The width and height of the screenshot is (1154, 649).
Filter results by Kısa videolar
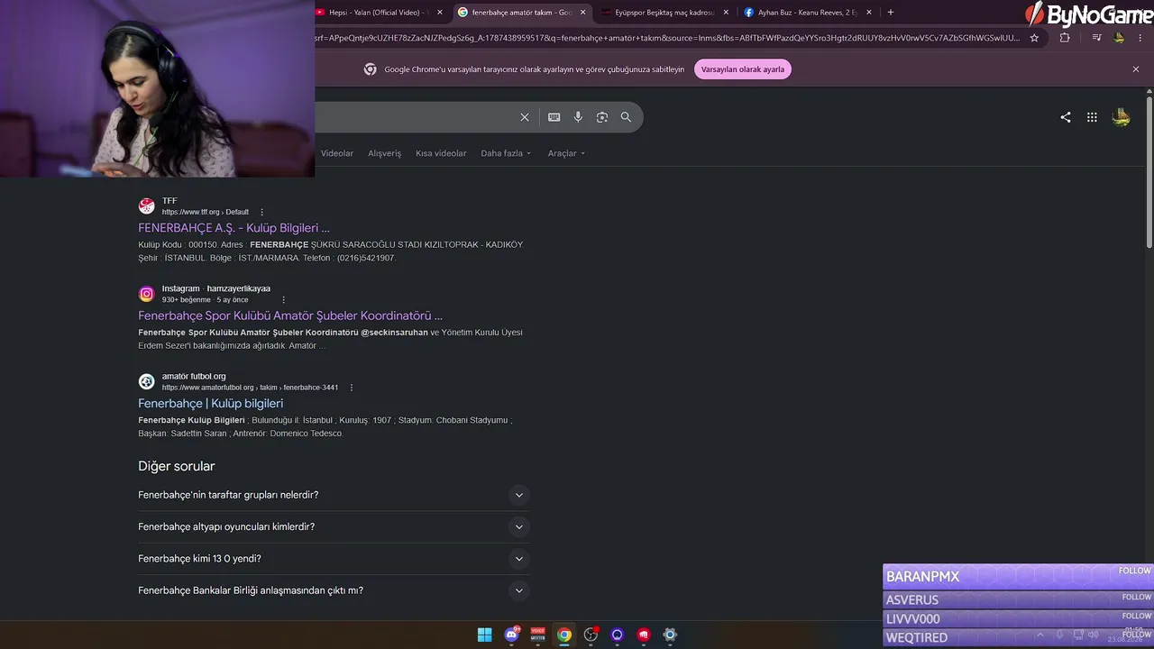coord(441,153)
